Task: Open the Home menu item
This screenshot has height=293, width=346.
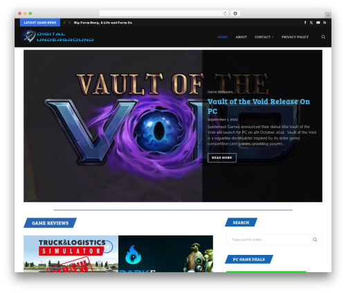Action: [x=223, y=37]
